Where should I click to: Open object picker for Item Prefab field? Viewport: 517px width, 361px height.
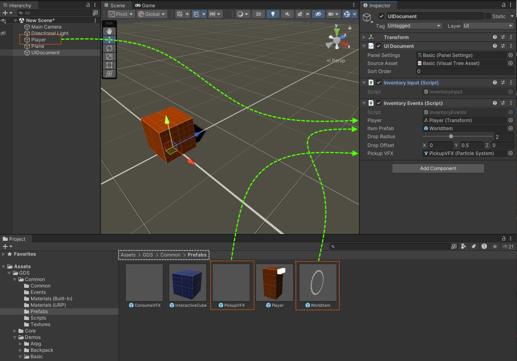511,129
